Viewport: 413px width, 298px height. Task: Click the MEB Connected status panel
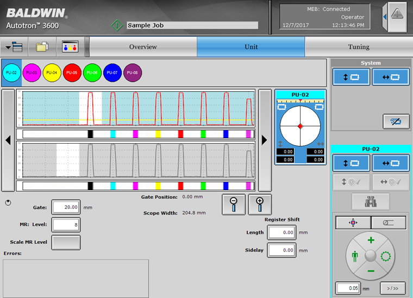[325, 17]
